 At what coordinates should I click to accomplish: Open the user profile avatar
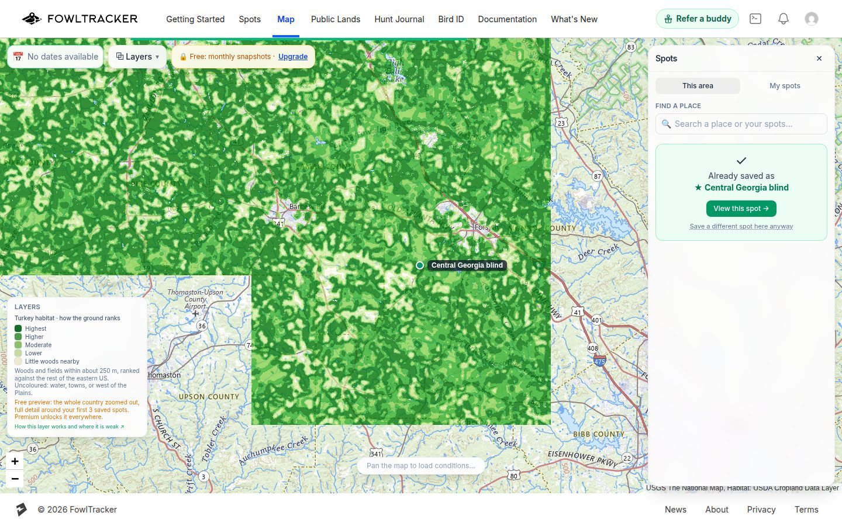[x=812, y=19]
